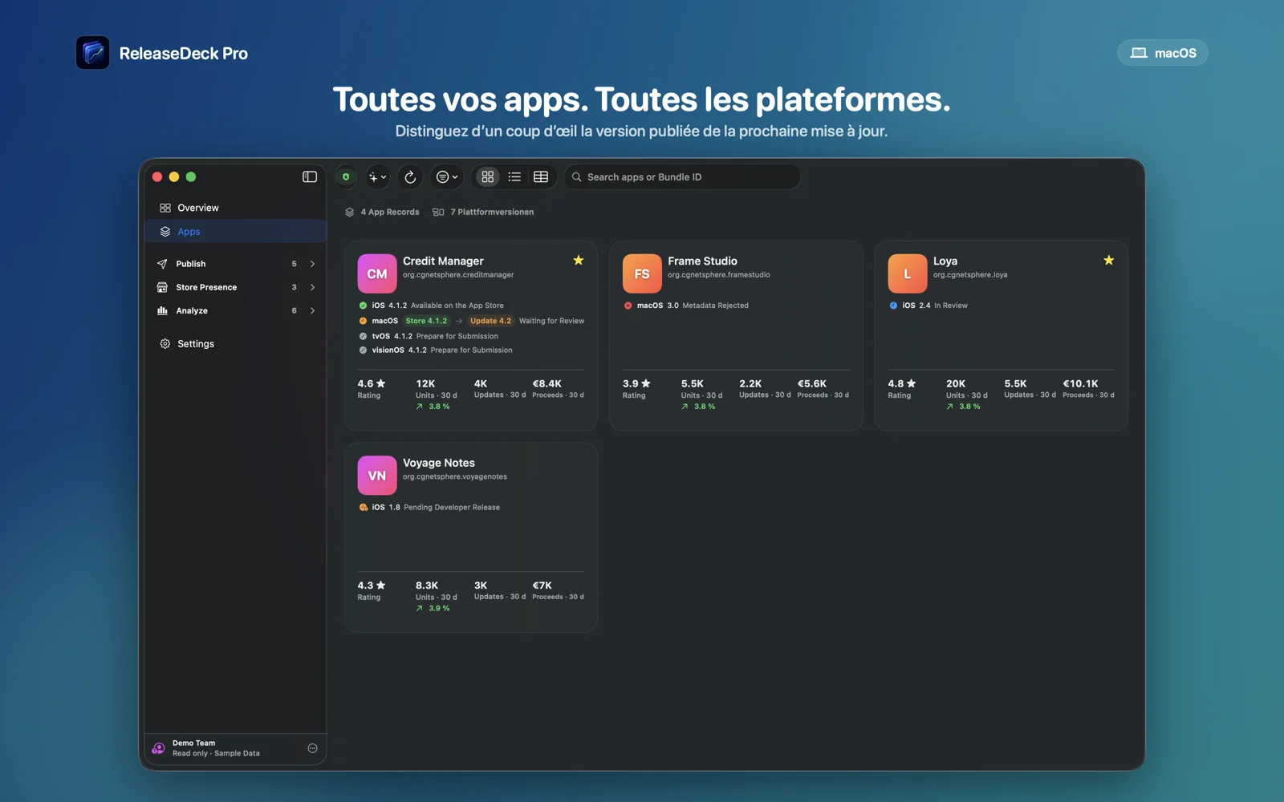Click the Publish paper plane icon
Screen dimensions: 1284x802
pyautogui.click(x=162, y=263)
